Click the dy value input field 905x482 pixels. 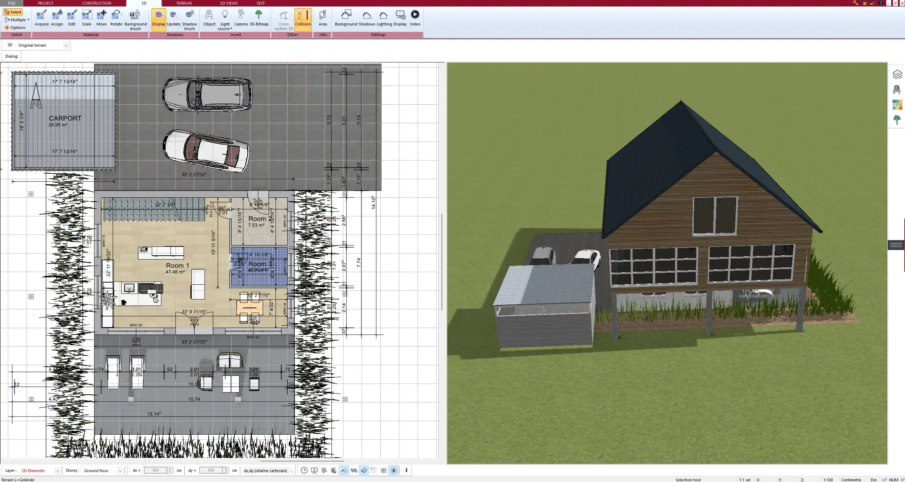211,470
